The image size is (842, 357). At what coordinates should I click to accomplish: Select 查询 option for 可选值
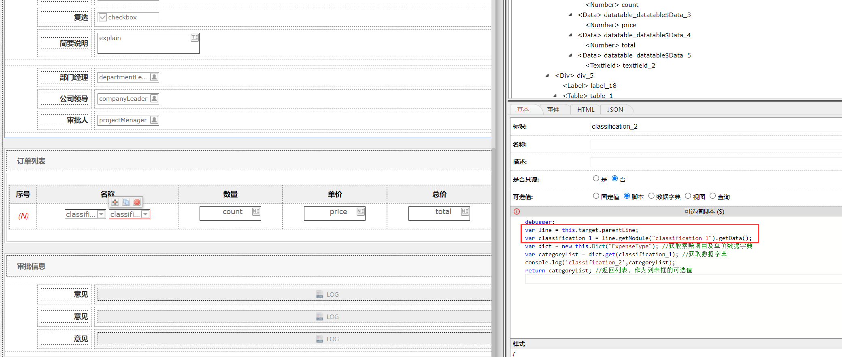point(712,196)
